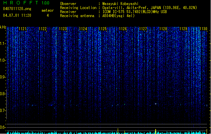The image size is (211, 134).
Task: Click the Receiver label
Action: 68,12
